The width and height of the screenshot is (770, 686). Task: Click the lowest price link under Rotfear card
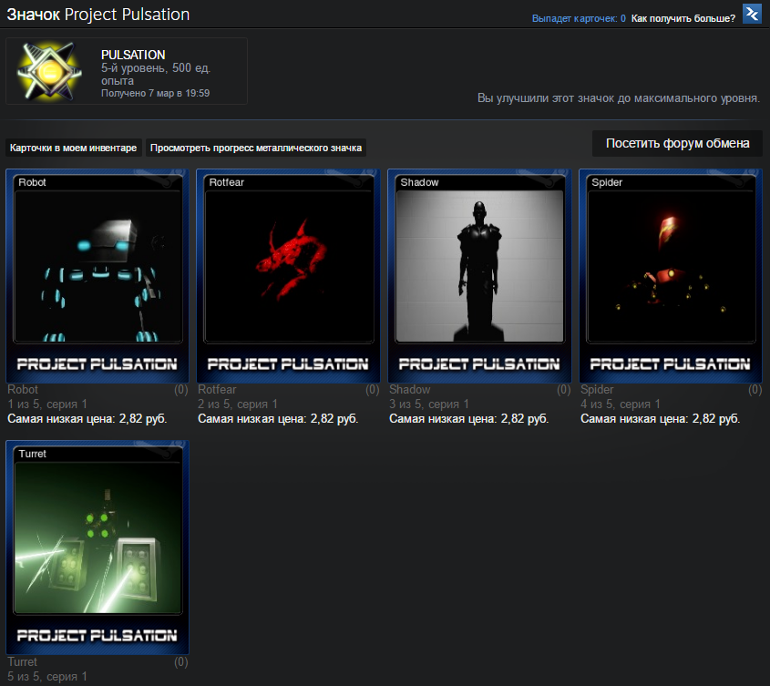[x=278, y=419]
